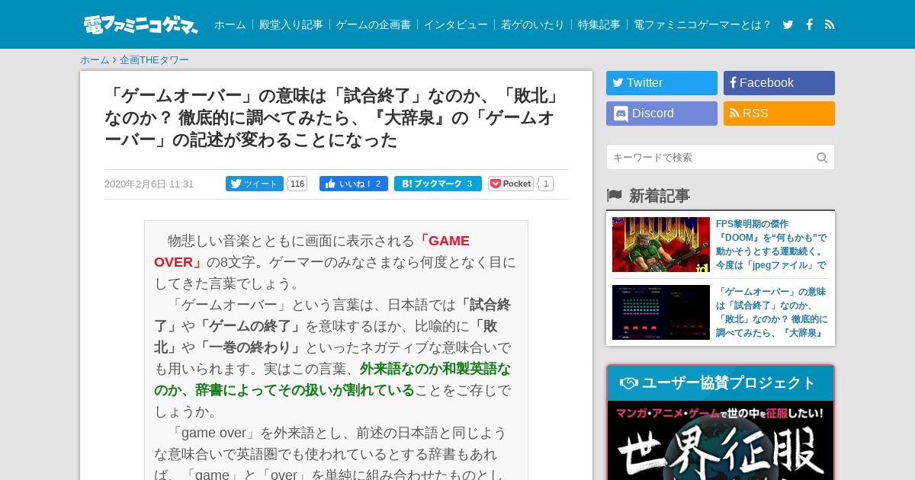Click 企画THEタワー breadcrumb link
This screenshot has width=915, height=480.
click(154, 60)
